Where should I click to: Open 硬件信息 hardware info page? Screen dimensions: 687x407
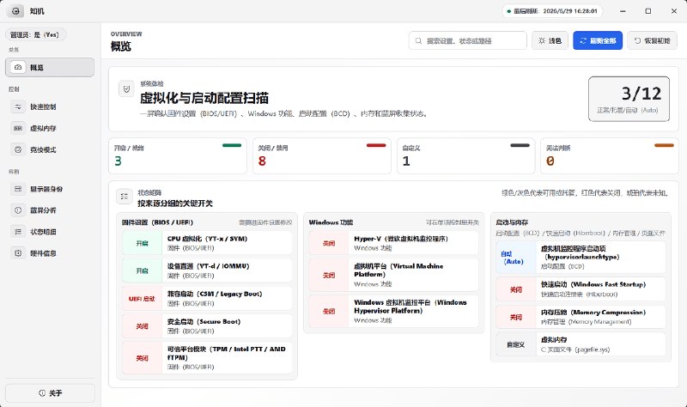point(50,253)
